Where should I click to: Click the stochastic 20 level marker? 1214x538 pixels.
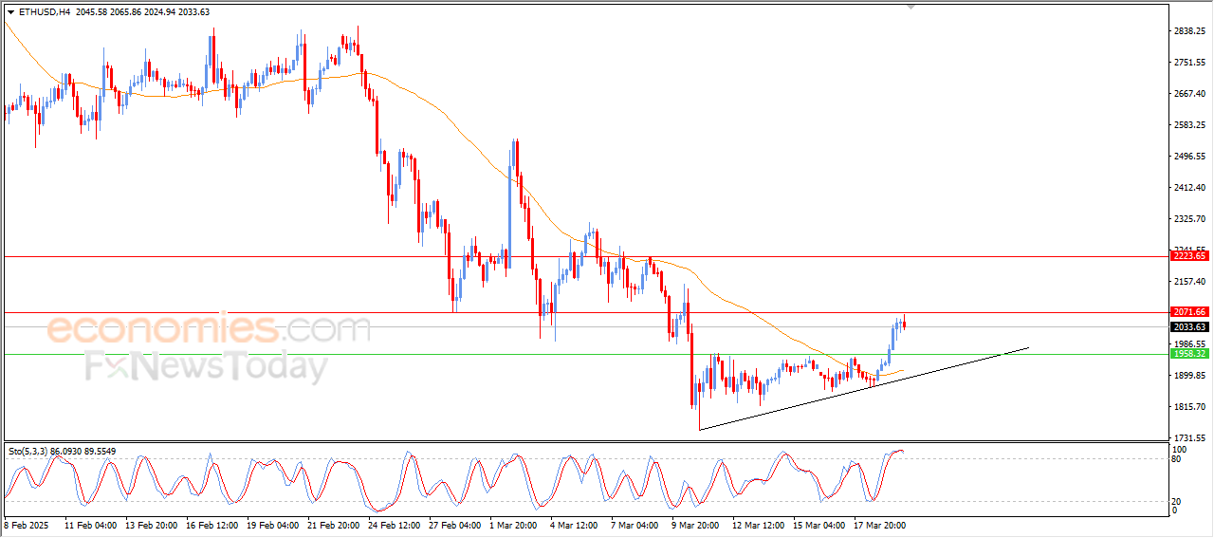pyautogui.click(x=1178, y=501)
